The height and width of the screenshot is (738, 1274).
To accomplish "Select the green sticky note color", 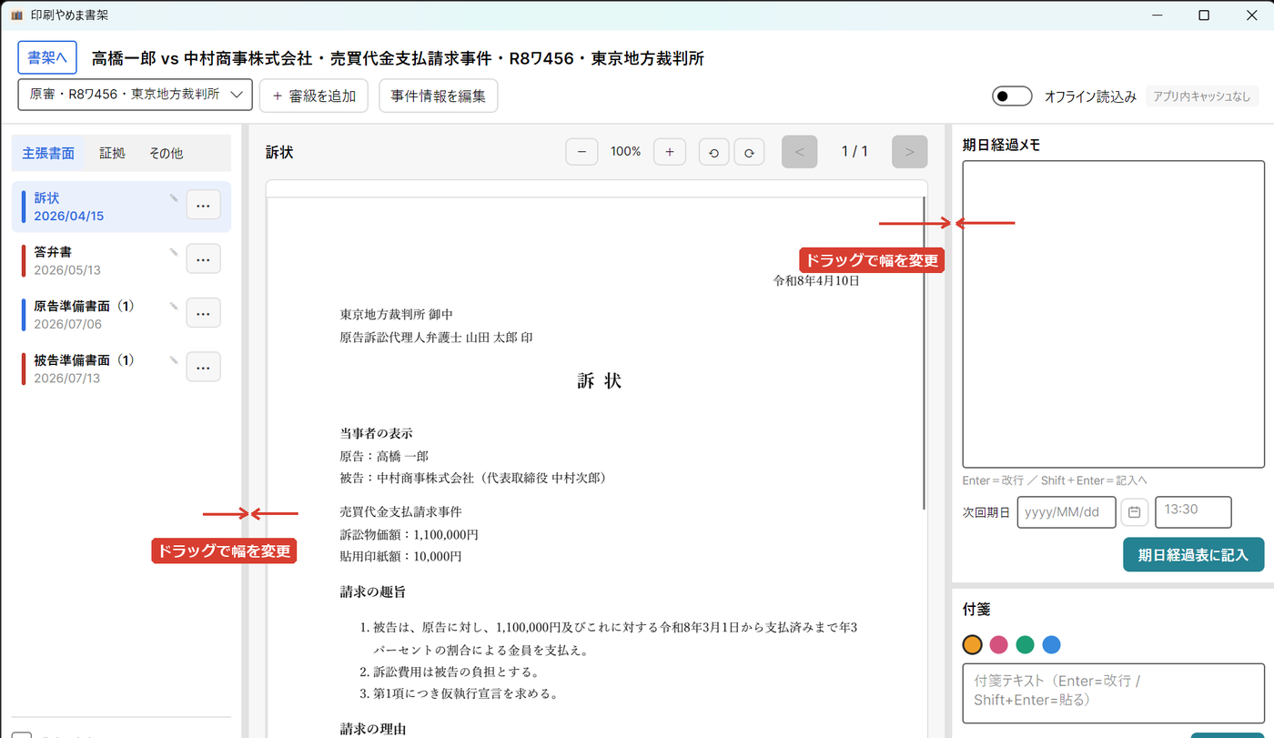I will (1026, 644).
